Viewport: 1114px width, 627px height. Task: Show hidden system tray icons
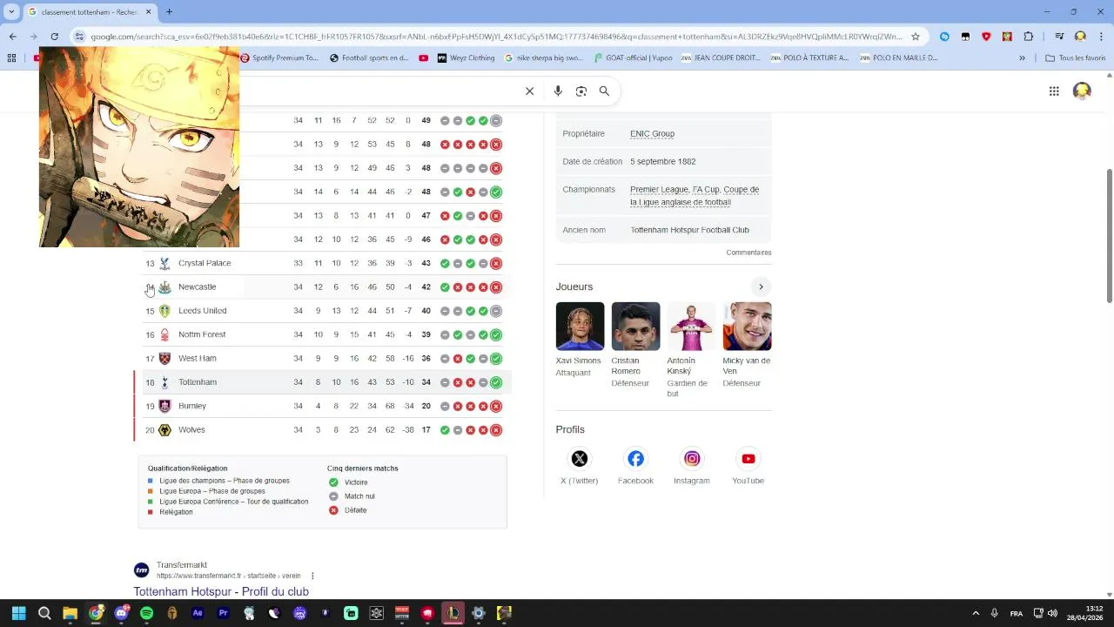pyautogui.click(x=976, y=613)
